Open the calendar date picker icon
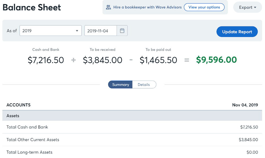 pos(122,31)
